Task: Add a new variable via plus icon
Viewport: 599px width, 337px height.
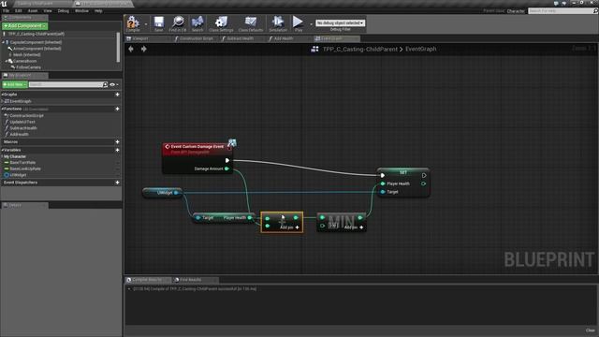Action: 117,150
